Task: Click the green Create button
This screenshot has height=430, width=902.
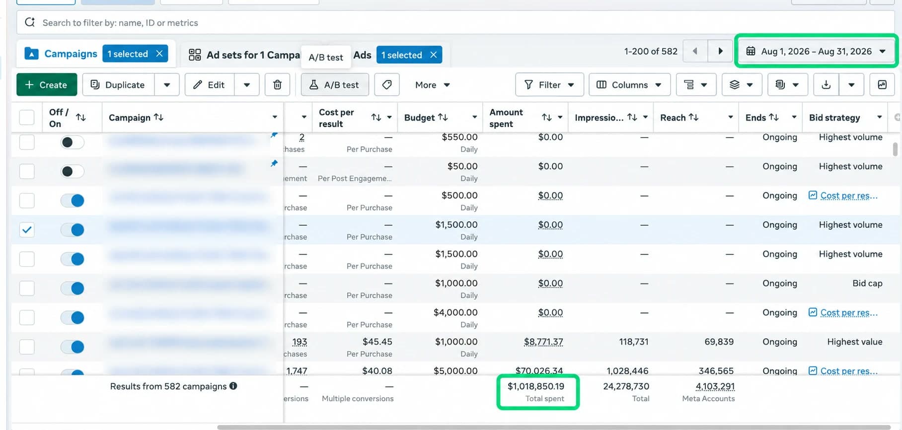Action: click(x=47, y=85)
